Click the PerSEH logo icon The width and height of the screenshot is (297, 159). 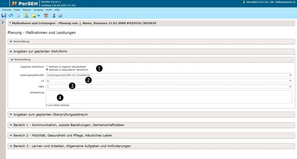pos(14,3)
